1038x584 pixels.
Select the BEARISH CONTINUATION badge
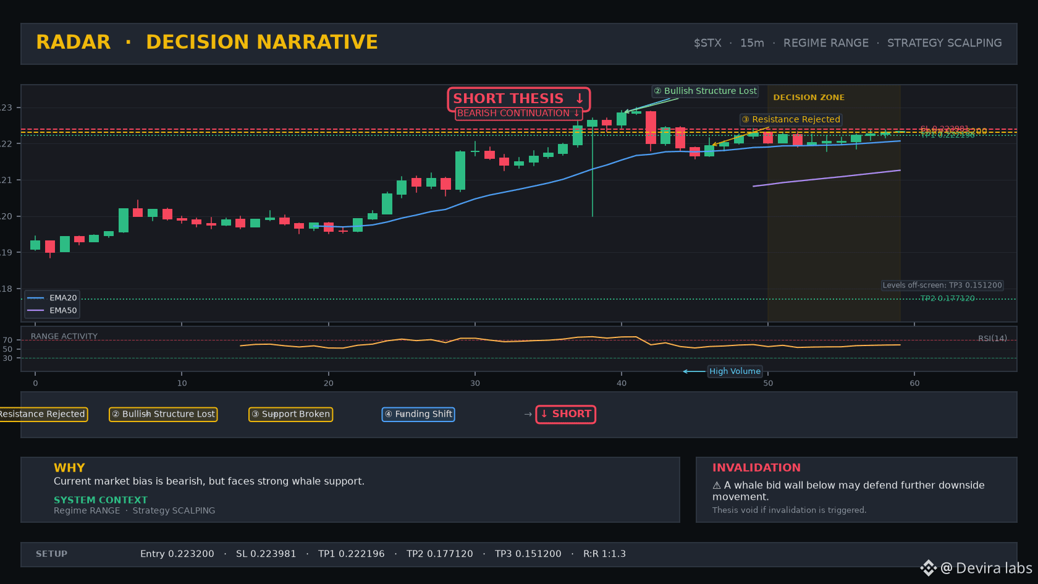pos(518,114)
